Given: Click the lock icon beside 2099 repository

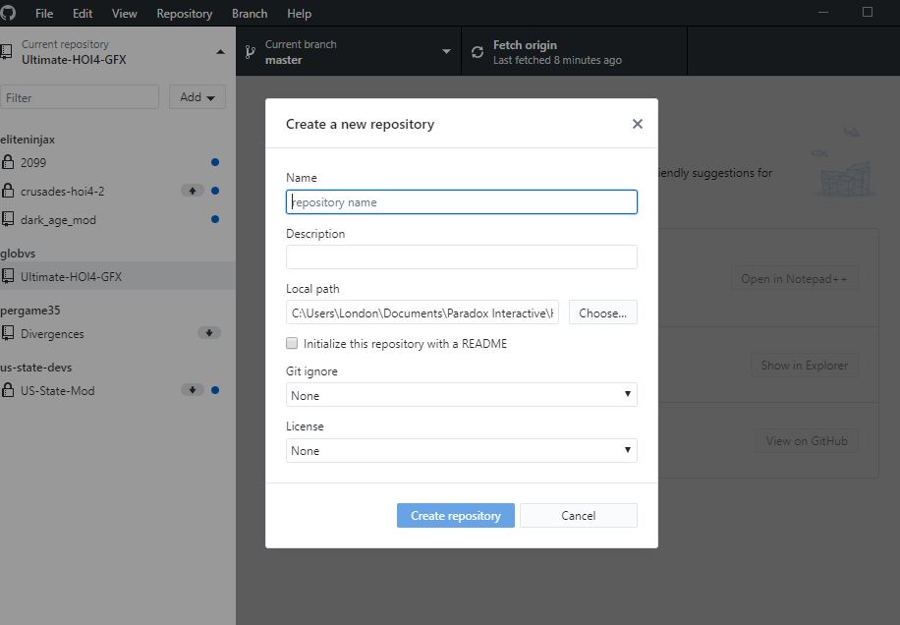Looking at the screenshot, I should (9, 162).
